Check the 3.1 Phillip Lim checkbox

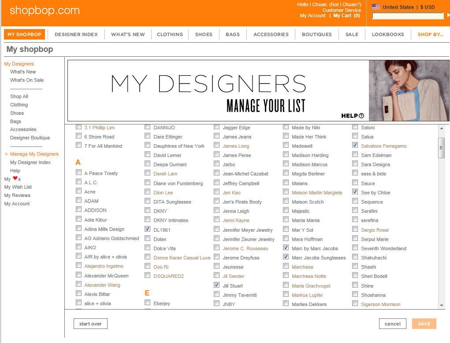click(x=78, y=127)
